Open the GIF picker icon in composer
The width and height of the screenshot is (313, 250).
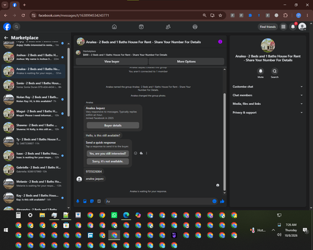99,201
